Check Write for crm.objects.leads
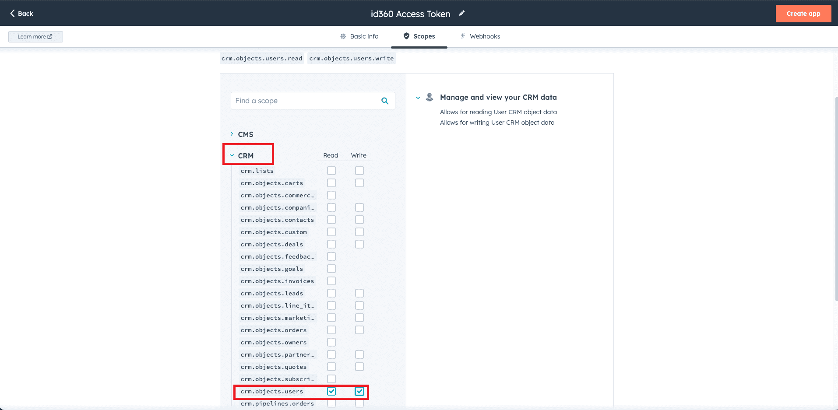This screenshot has width=838, height=410. 359,293
